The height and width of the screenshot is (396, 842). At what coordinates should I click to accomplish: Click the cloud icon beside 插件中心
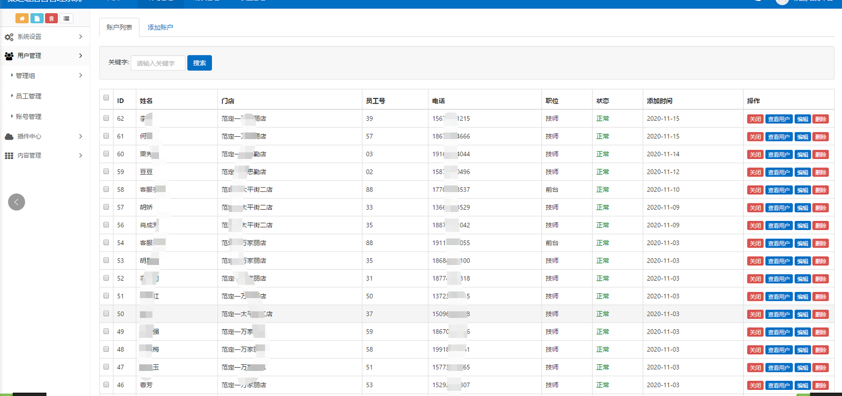(9, 137)
